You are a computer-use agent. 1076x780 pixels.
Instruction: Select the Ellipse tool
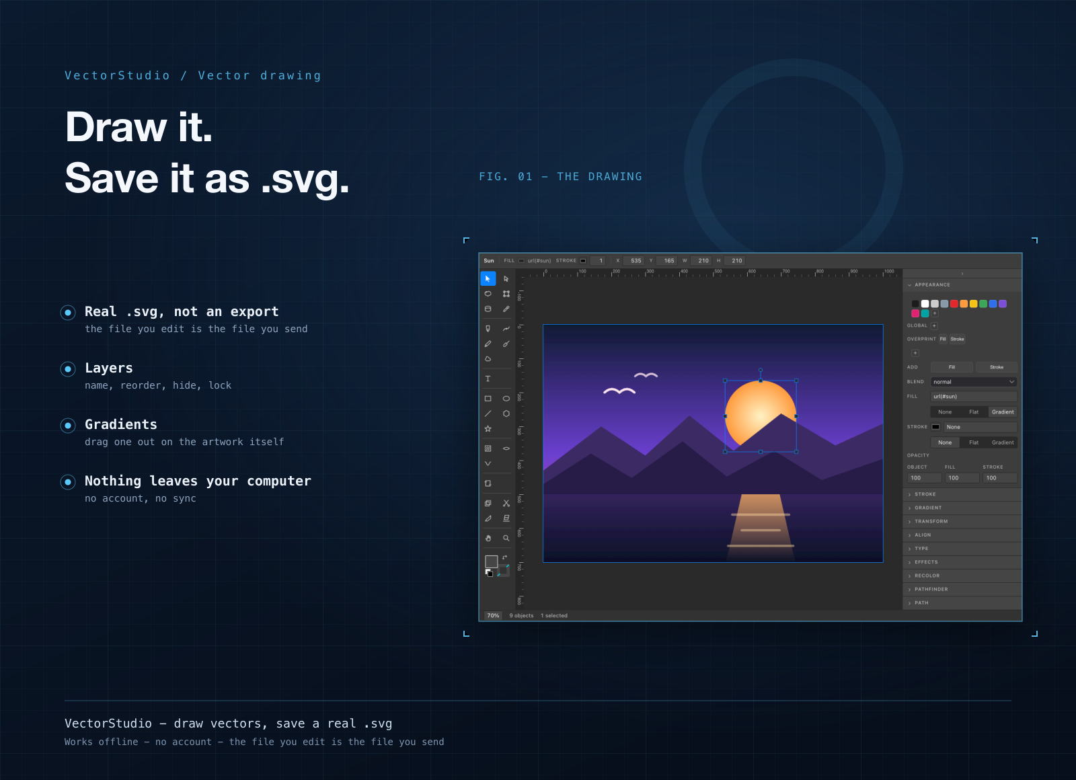point(506,399)
